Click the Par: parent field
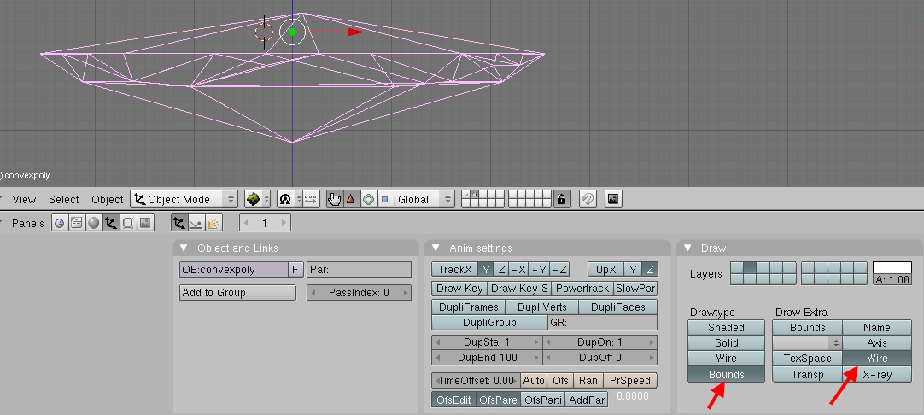This screenshot has height=415, width=924. click(359, 269)
